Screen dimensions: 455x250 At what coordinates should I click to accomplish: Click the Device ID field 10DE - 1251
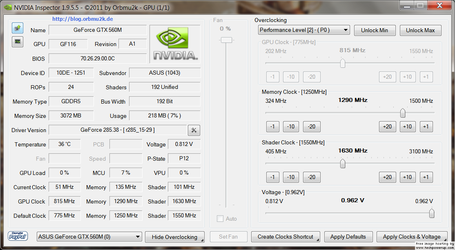click(x=71, y=73)
